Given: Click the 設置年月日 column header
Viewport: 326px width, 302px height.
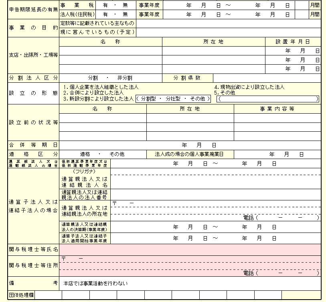Looking at the screenshot, I should tap(293, 42).
